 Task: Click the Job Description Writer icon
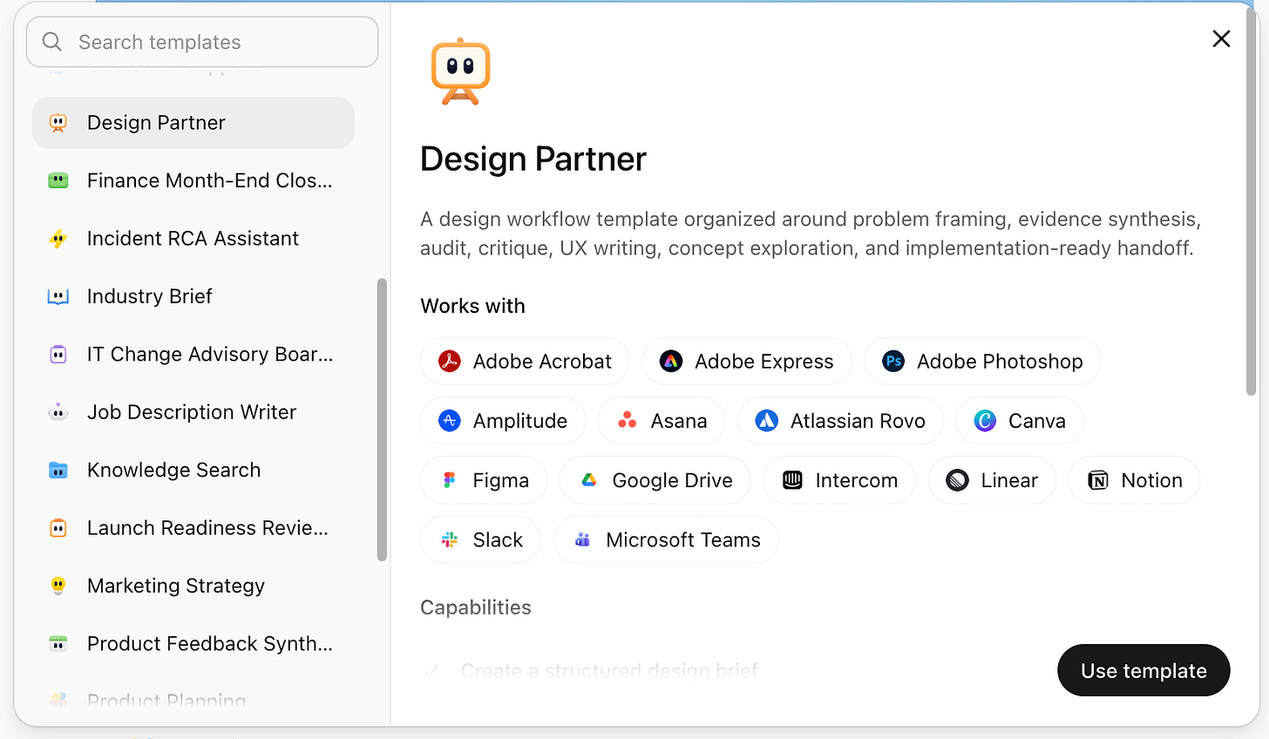[58, 412]
